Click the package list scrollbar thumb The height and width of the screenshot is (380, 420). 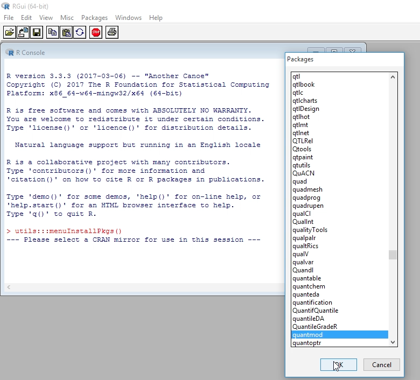(x=393, y=255)
